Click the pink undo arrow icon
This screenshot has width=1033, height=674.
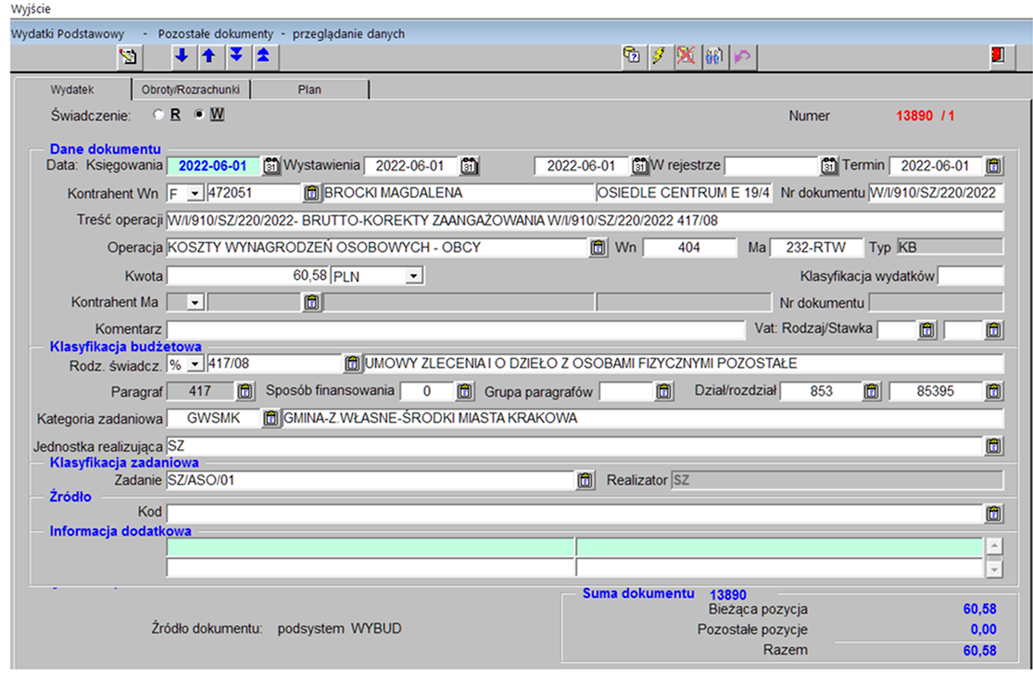(742, 56)
